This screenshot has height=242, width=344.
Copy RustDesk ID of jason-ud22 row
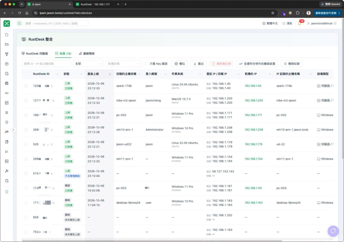(52, 144)
